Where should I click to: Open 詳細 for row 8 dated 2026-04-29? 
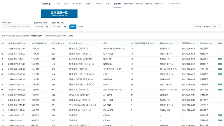(x=220, y=85)
